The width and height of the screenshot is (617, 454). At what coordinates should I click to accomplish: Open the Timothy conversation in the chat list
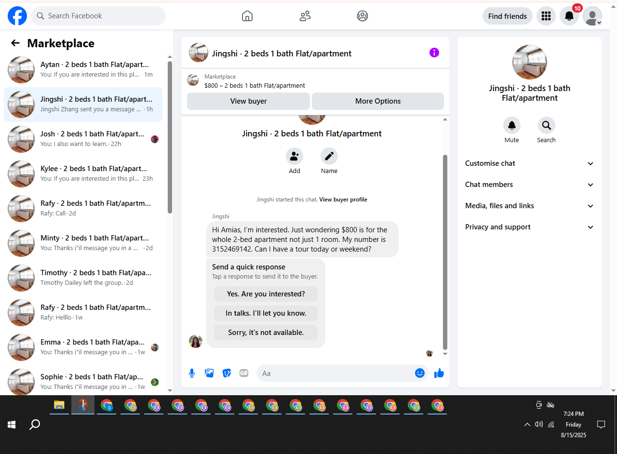[83, 278]
